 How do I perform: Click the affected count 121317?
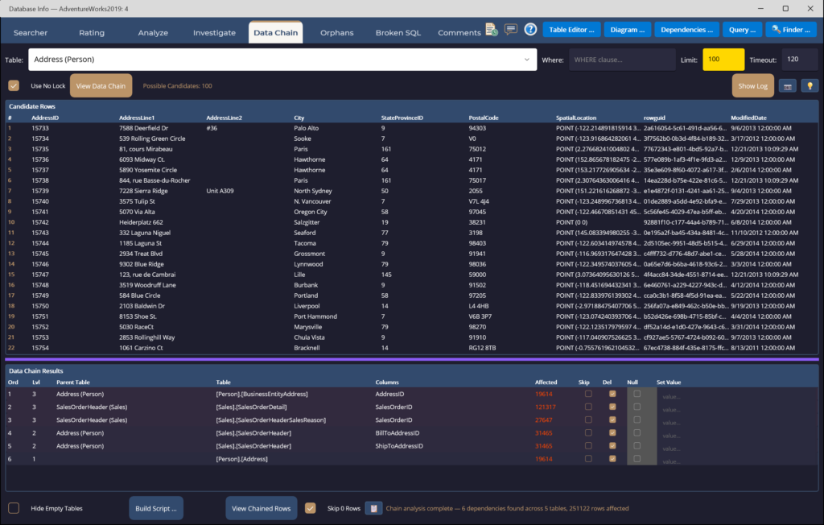tap(545, 407)
